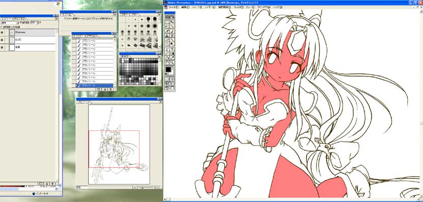Select the Paint Bucket tool
The height and width of the screenshot is (202, 423).
pyautogui.click(x=167, y=57)
